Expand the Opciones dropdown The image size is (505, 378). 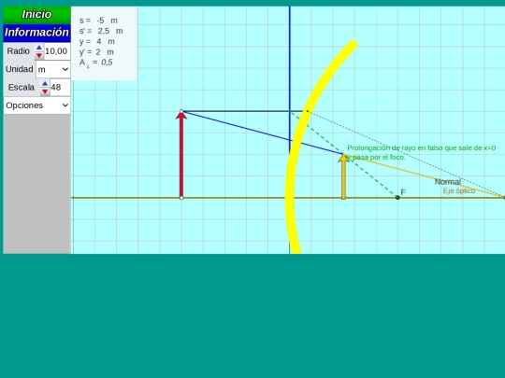coord(37,105)
